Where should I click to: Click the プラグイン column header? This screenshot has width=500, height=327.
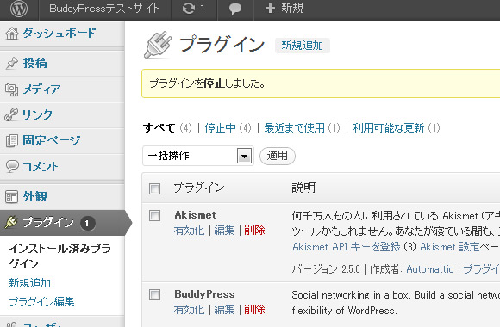pyautogui.click(x=199, y=188)
